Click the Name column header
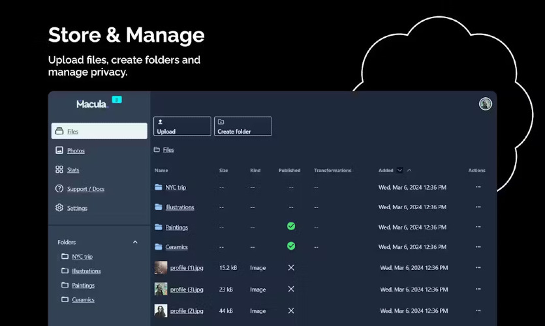545x326 pixels. pyautogui.click(x=161, y=170)
